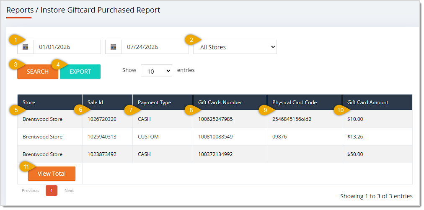Click Brentwood Store in the $50.00 row
The height and width of the screenshot is (210, 424).
pos(42,154)
